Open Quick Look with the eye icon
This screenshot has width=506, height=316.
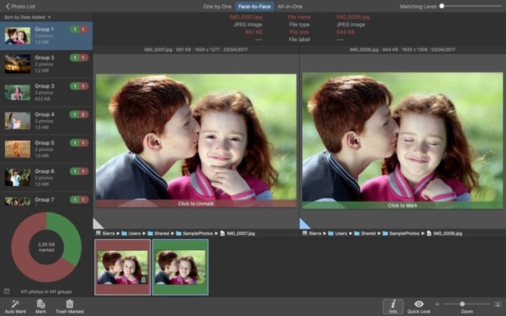pos(419,305)
